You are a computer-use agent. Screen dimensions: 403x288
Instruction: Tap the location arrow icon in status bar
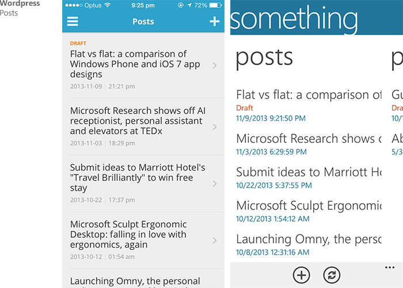189,5
